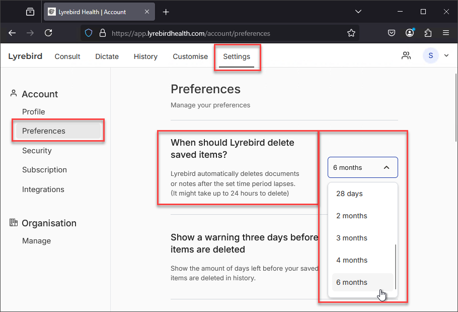Click 'Show a warning three days before' heading
The image size is (458, 312).
point(245,243)
